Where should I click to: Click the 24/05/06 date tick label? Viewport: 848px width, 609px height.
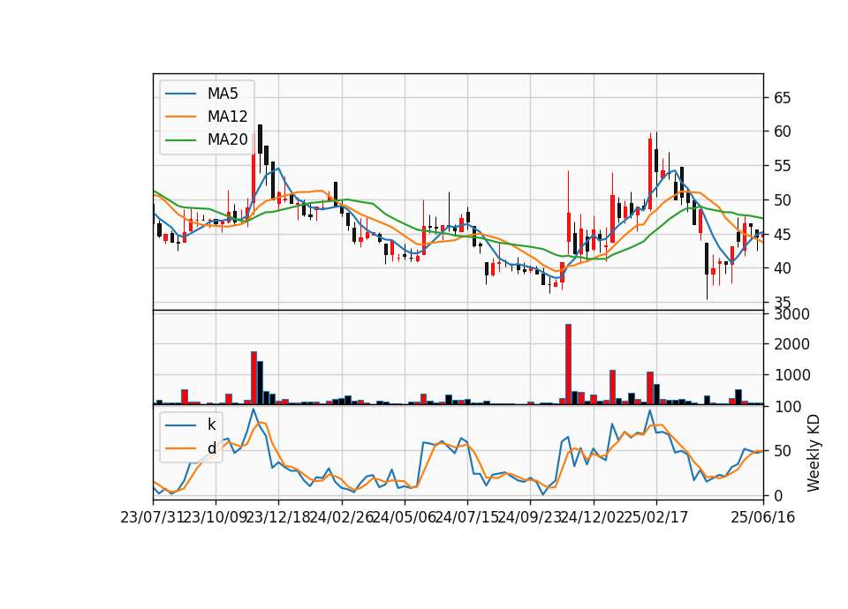(404, 517)
